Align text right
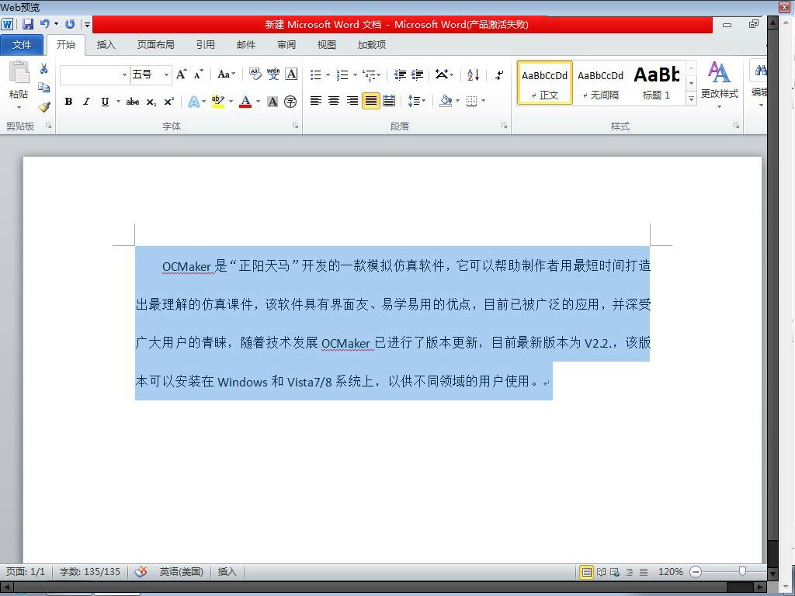Screen dimensions: 795x596 352,101
